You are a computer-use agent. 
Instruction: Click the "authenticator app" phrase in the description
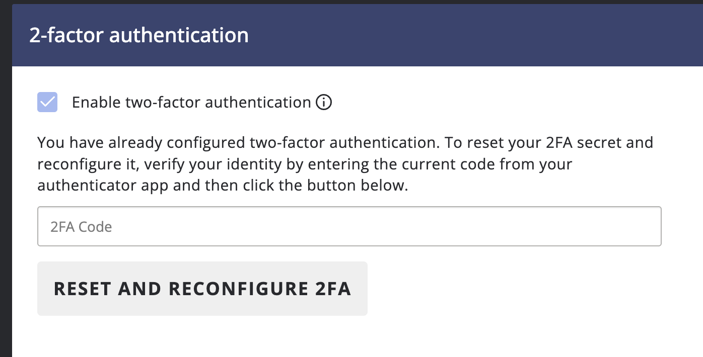pos(103,186)
